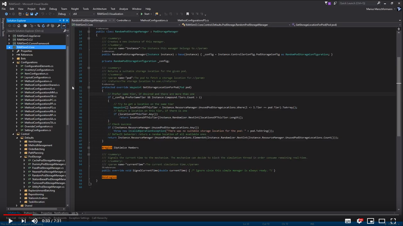Viewport: 403px width, 226px height.
Task: Refresh the Solution Explorer tree
Action: click(43, 26)
